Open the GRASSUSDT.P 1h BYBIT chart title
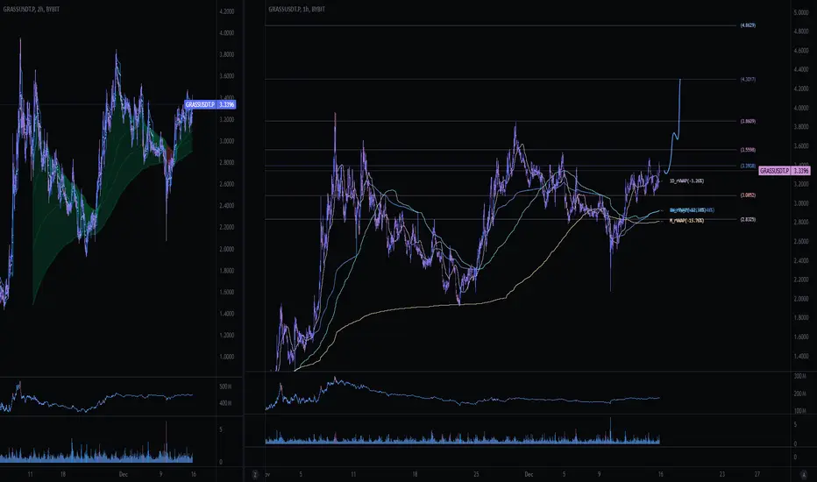 [x=296, y=10]
